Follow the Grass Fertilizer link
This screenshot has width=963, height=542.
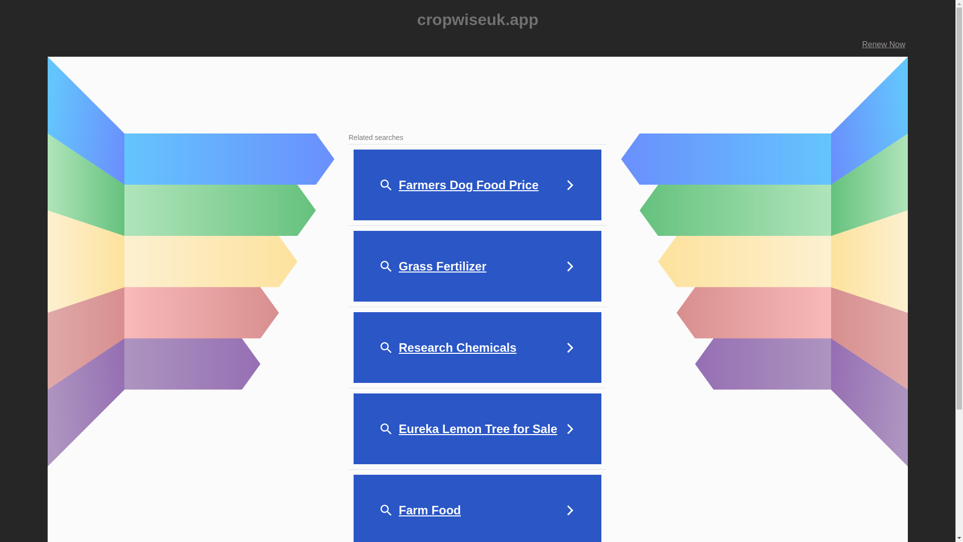[x=442, y=266]
